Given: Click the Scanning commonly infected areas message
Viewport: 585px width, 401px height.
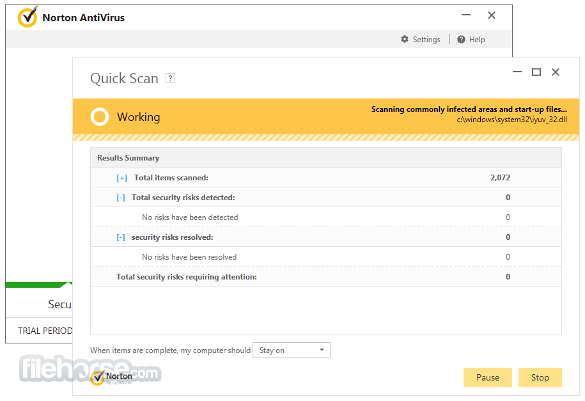Looking at the screenshot, I should click(469, 109).
